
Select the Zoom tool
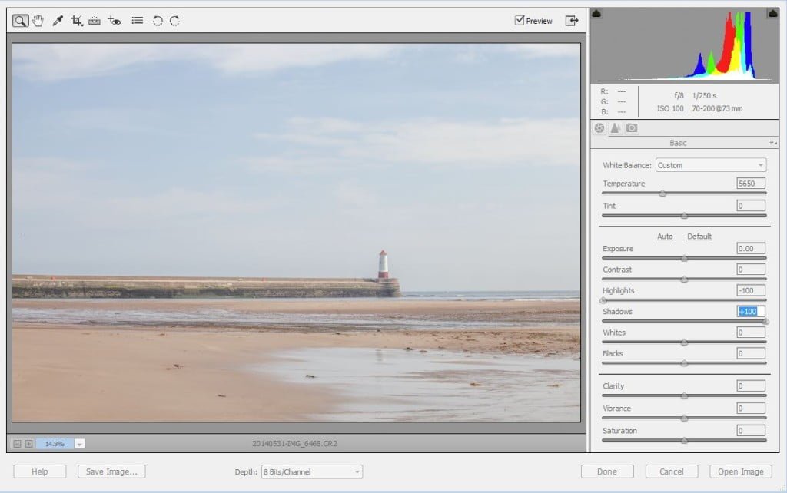point(21,21)
